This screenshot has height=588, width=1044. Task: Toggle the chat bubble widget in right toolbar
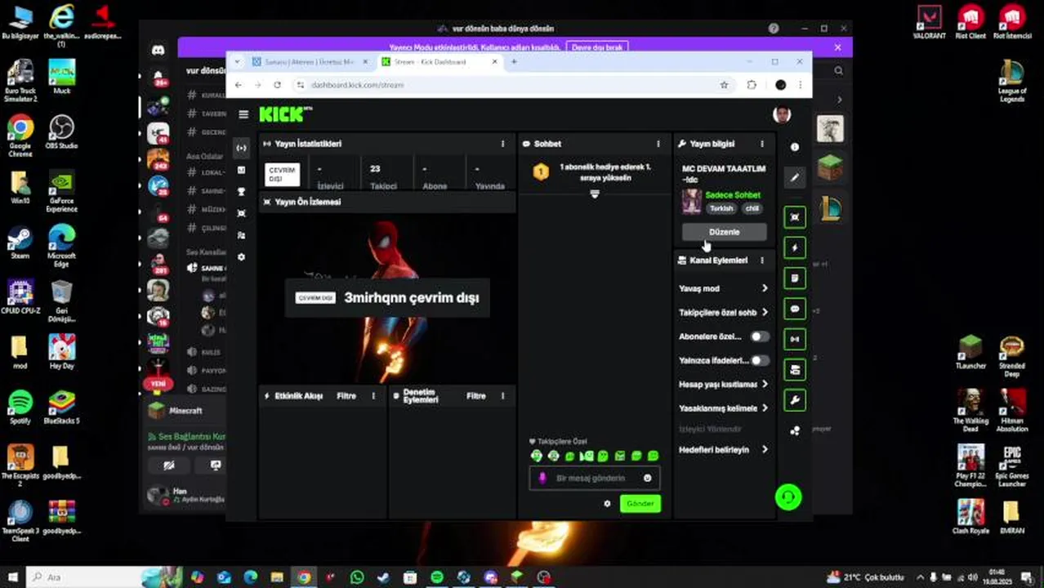coord(795,309)
